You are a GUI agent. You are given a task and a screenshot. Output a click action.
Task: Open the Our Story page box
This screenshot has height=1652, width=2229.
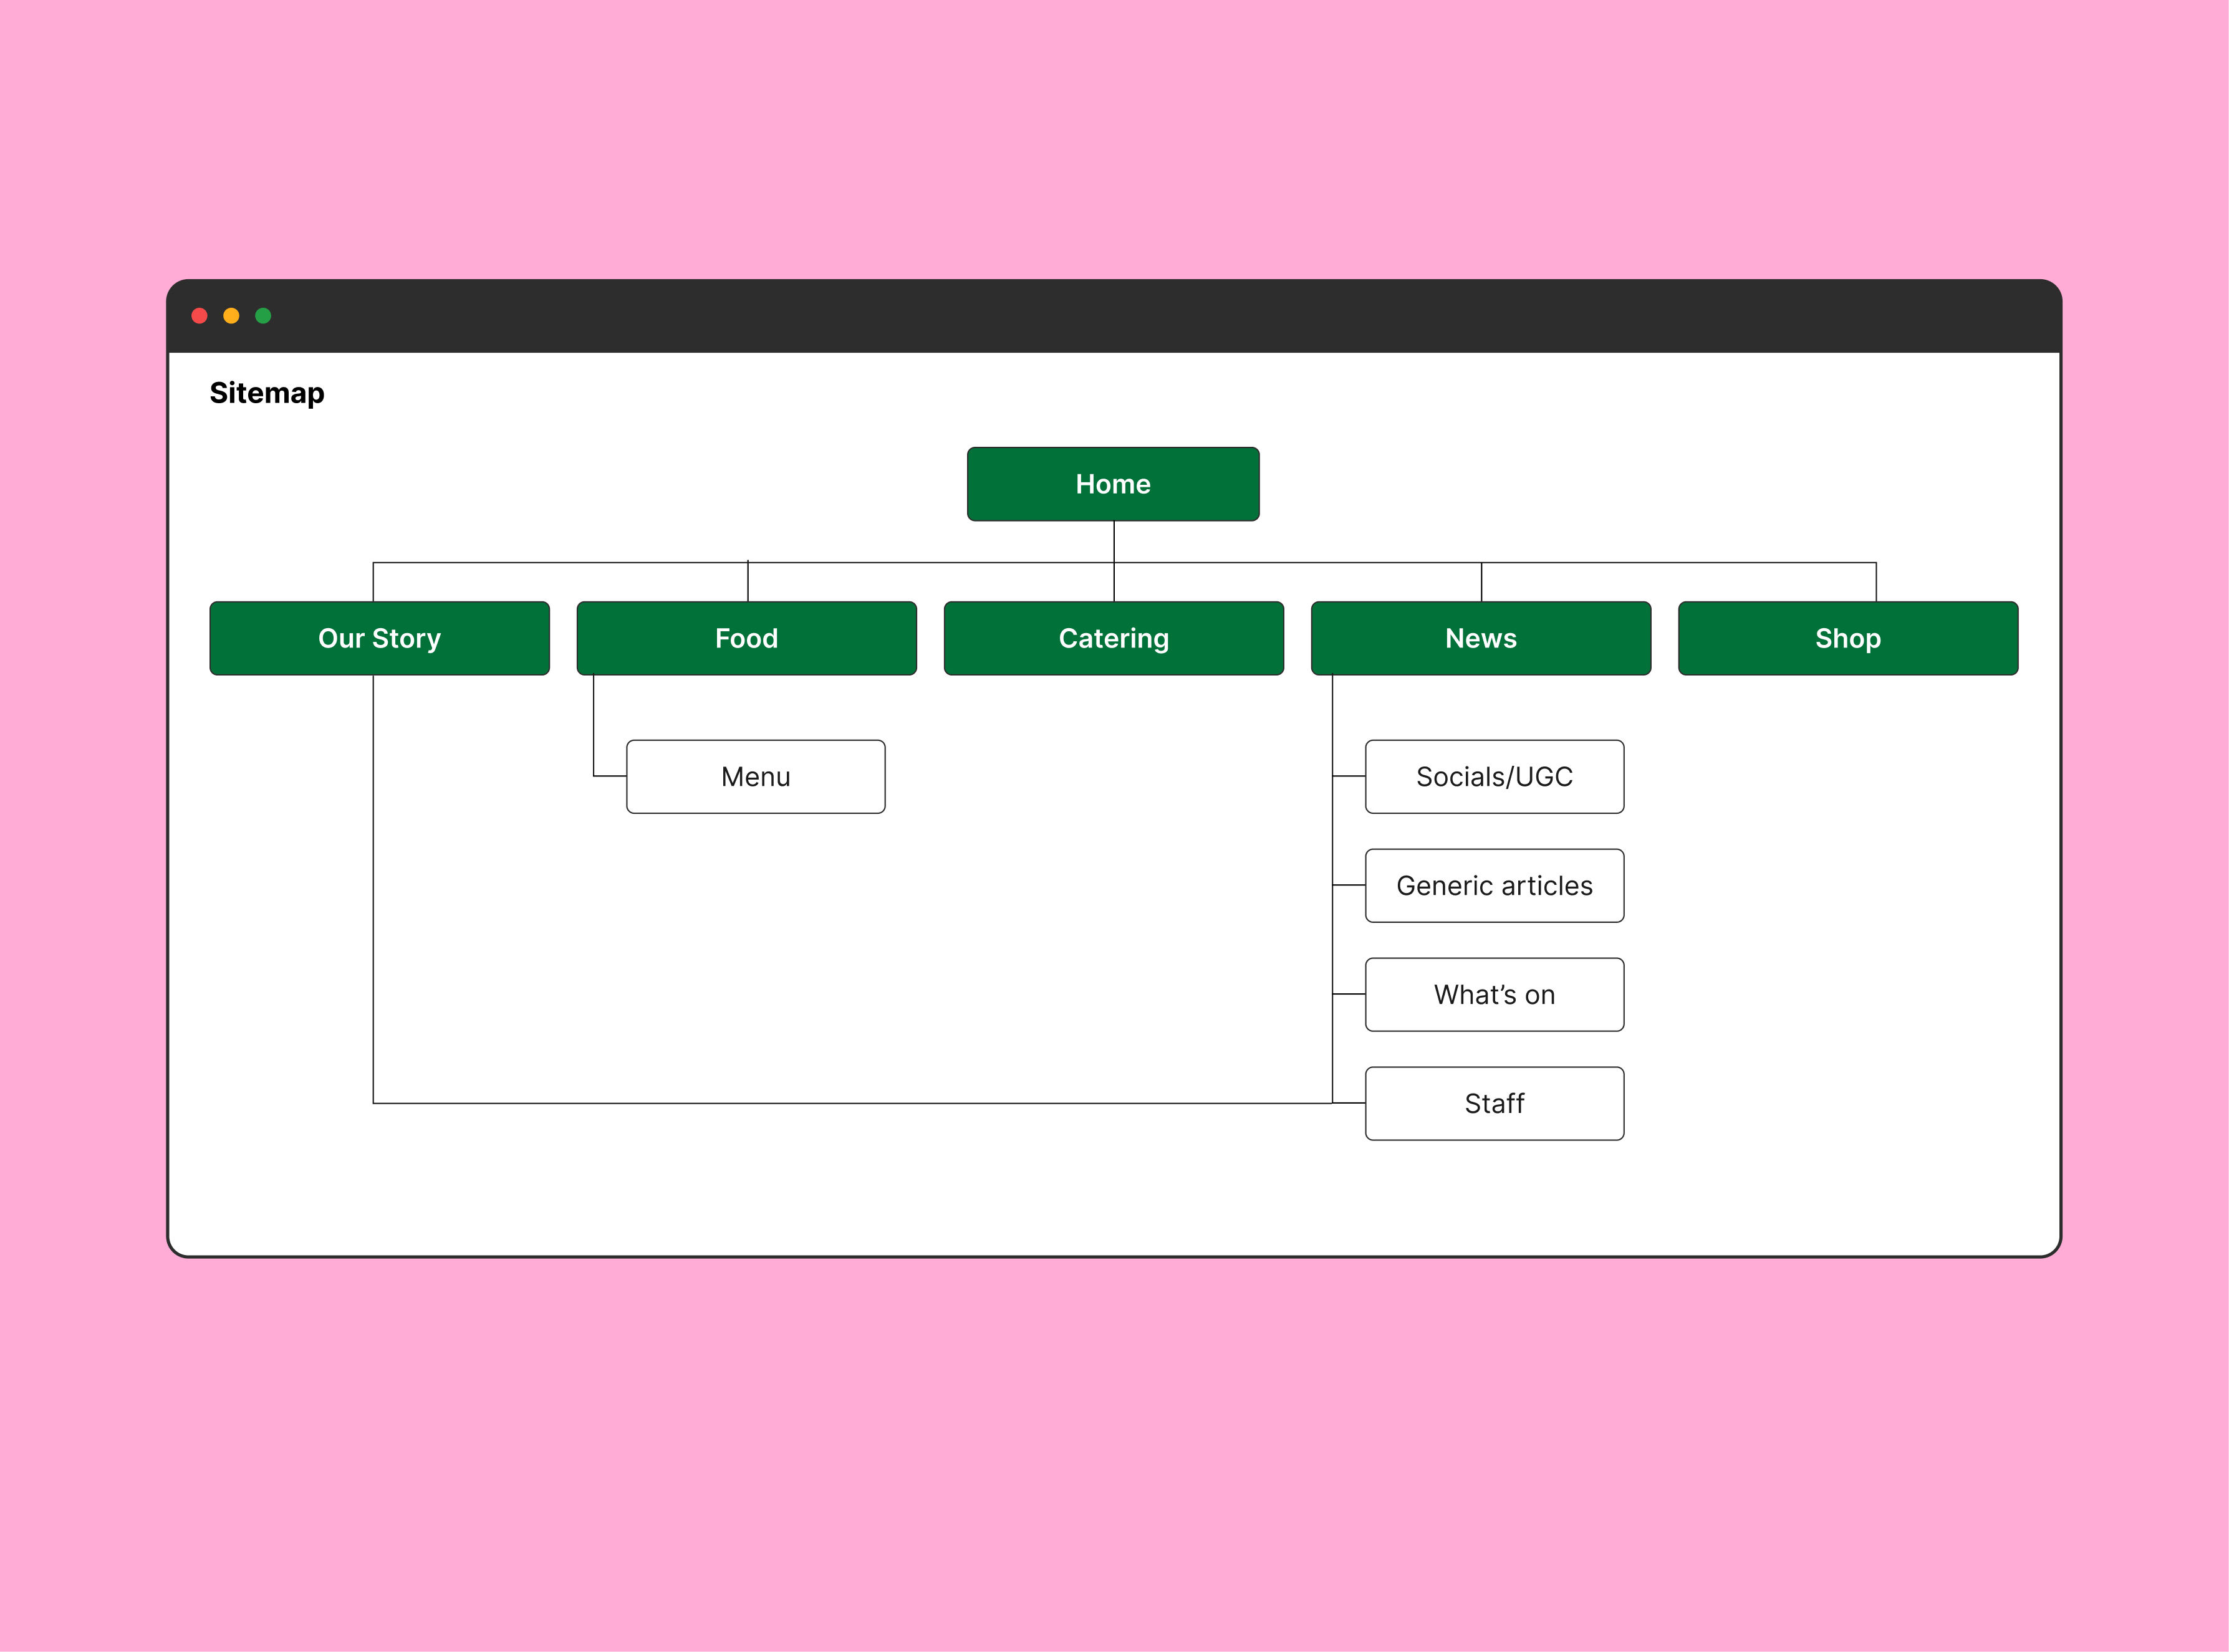coord(379,638)
